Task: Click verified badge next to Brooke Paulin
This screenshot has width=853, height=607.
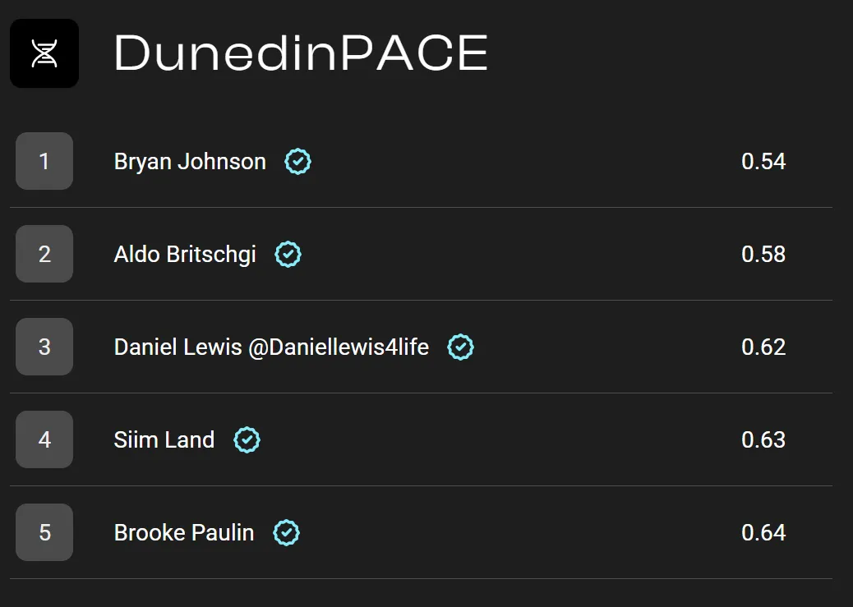Action: tap(286, 532)
